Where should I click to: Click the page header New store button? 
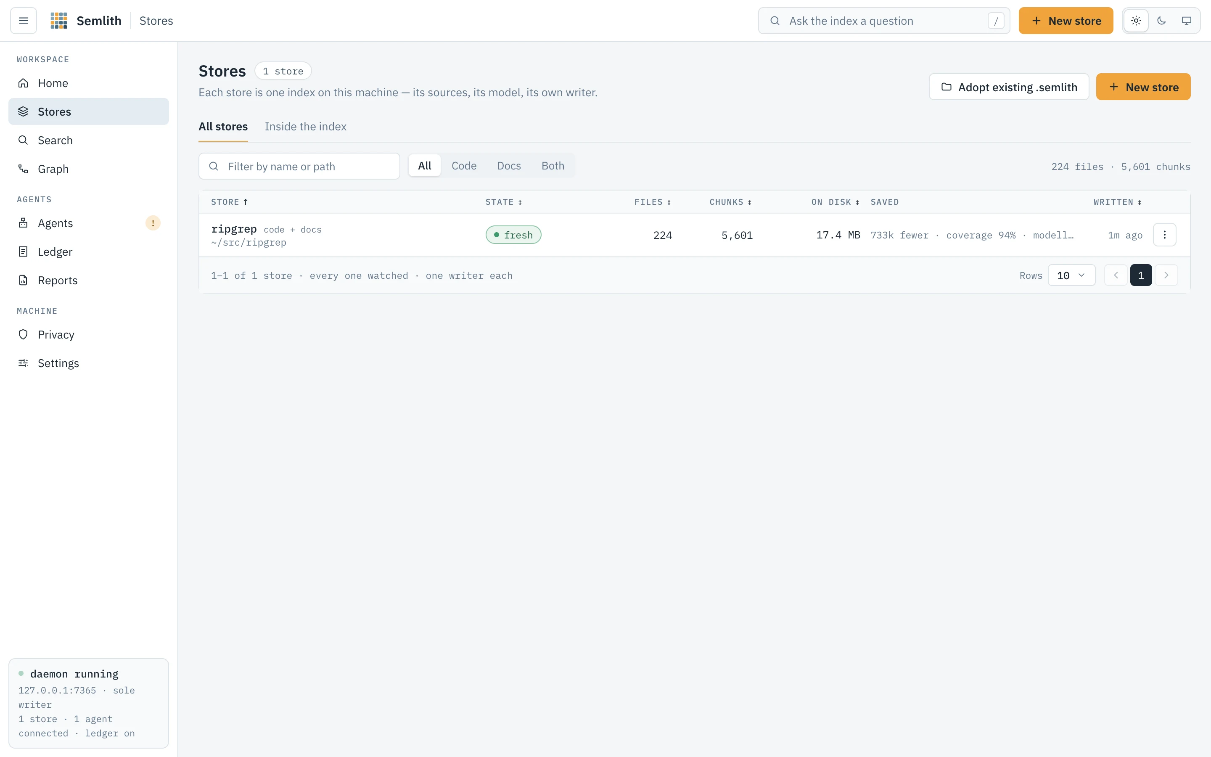[x=1143, y=87]
